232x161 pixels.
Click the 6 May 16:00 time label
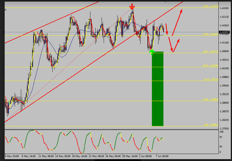coord(28,156)
